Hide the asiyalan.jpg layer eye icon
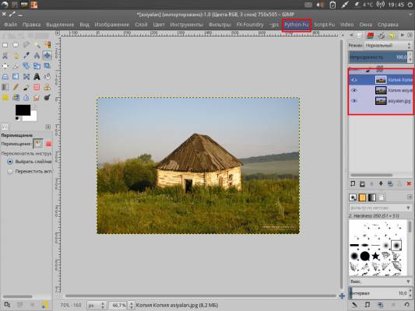Screen dimensions: 415x311 [353, 101]
